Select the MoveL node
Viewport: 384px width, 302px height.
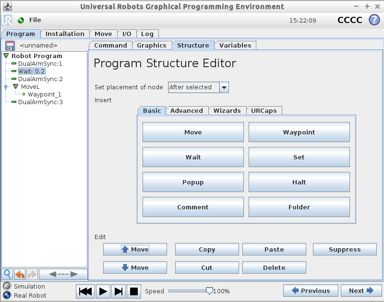tap(30, 86)
